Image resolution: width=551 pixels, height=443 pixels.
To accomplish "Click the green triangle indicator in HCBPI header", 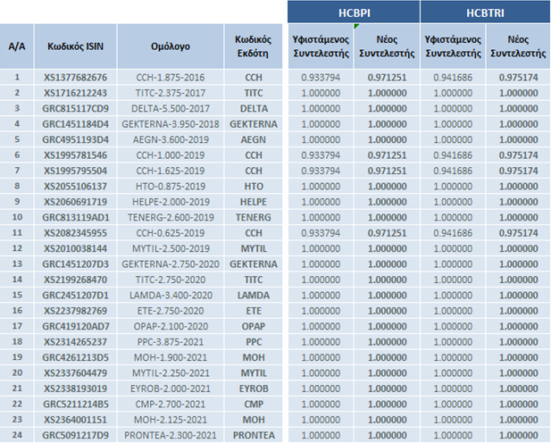I will (x=356, y=28).
